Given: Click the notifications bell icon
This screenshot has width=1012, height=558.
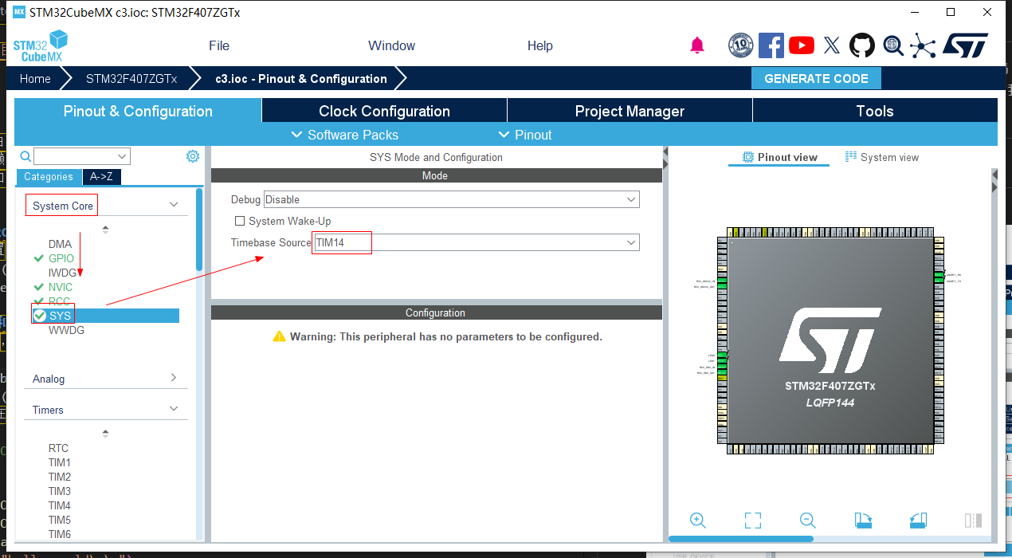Looking at the screenshot, I should click(x=697, y=45).
